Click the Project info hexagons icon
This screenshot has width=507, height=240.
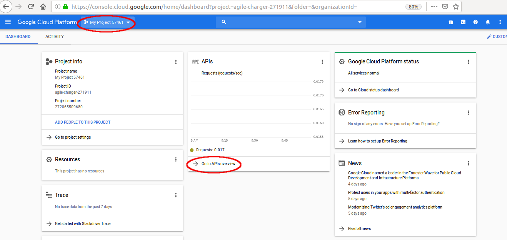(x=49, y=61)
